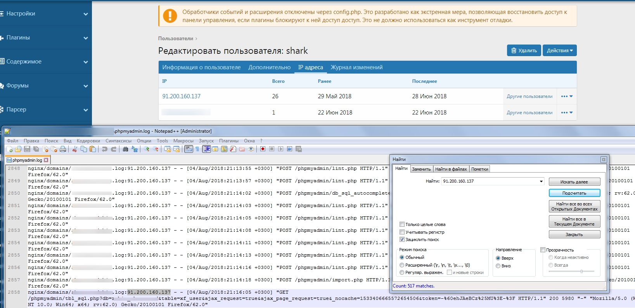The image size is (635, 308).
Task: Open Find via the binoculars icon
Action: (125, 149)
